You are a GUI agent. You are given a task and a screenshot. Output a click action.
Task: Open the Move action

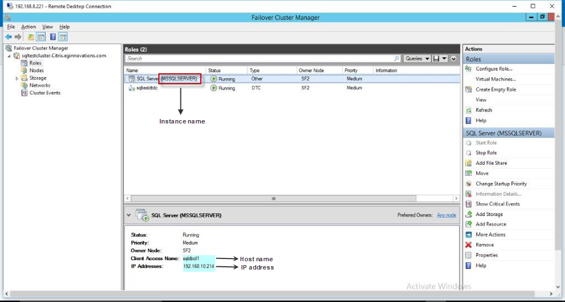tap(482, 174)
